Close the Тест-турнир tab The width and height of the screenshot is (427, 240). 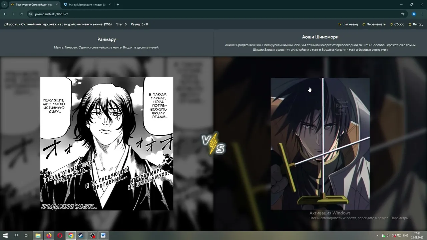pyautogui.click(x=57, y=5)
